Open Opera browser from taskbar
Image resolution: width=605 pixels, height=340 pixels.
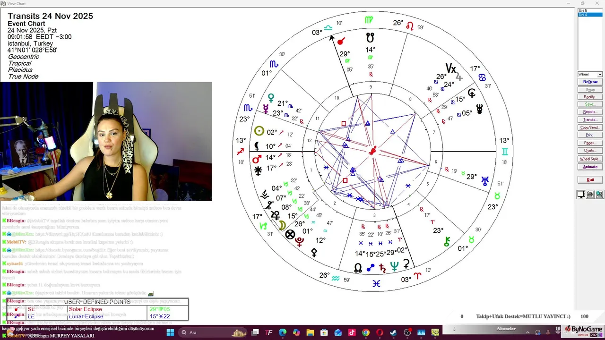coord(380,332)
